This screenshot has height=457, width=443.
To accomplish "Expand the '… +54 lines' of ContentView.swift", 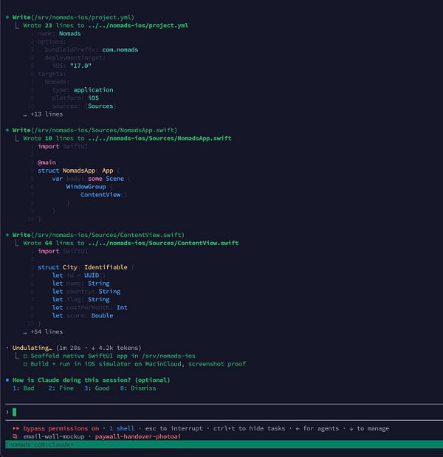I will coord(43,331).
